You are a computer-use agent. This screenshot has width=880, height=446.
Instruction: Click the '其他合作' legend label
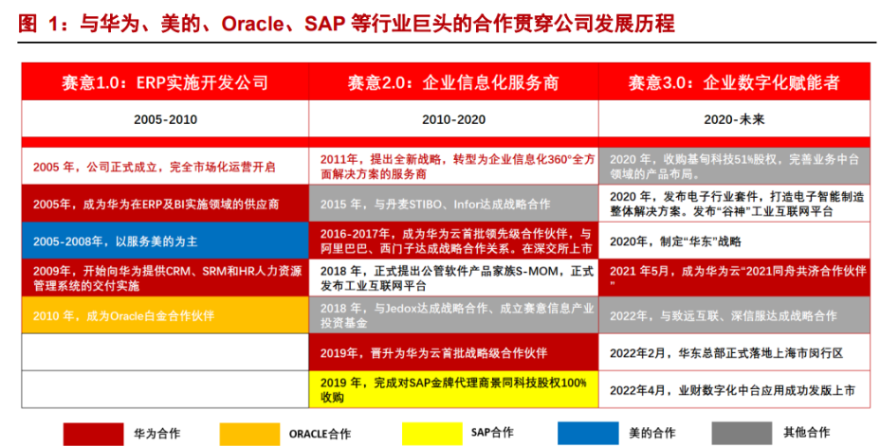tap(806, 432)
